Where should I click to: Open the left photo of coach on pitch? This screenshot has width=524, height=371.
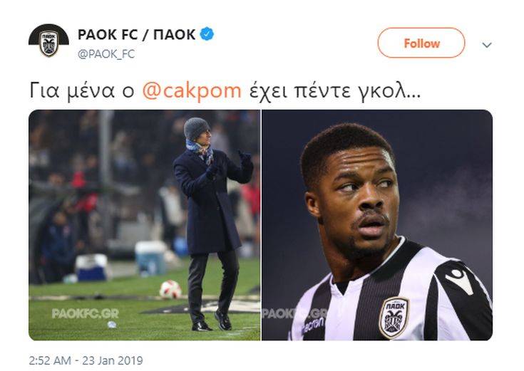coord(144,225)
